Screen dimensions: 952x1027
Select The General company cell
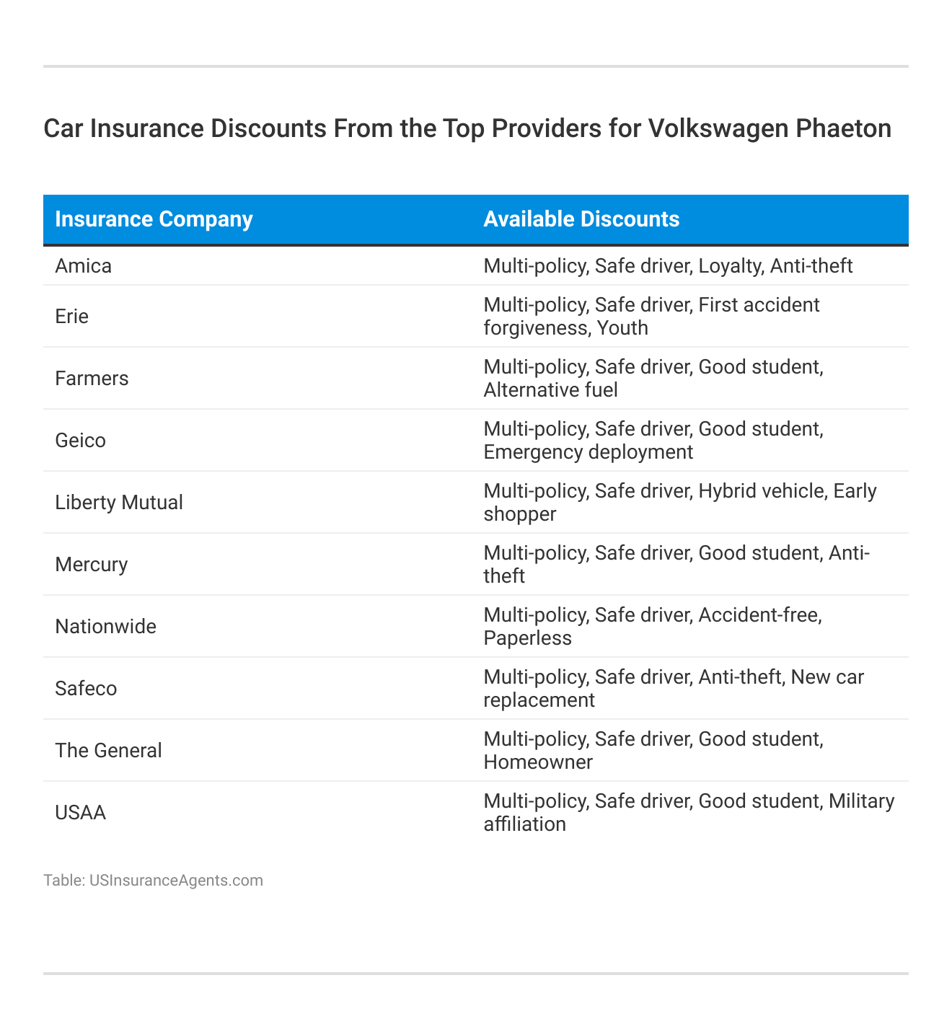(x=108, y=750)
